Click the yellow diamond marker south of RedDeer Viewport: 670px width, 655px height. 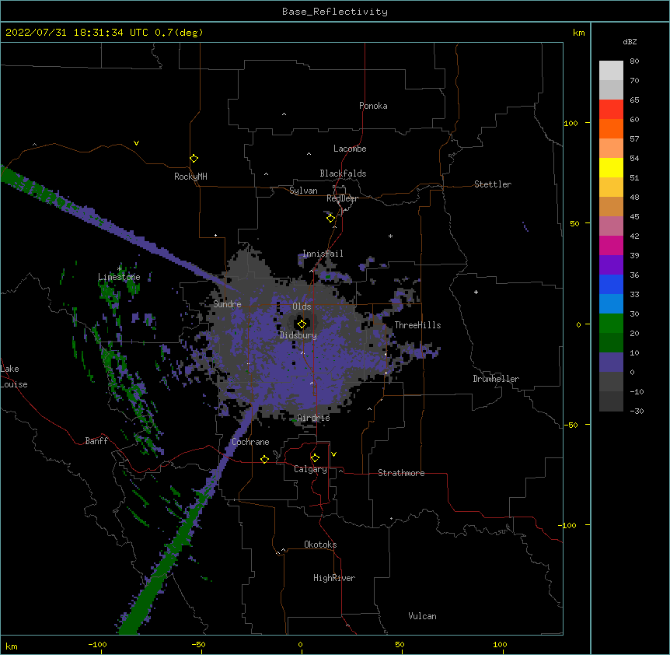point(330,219)
